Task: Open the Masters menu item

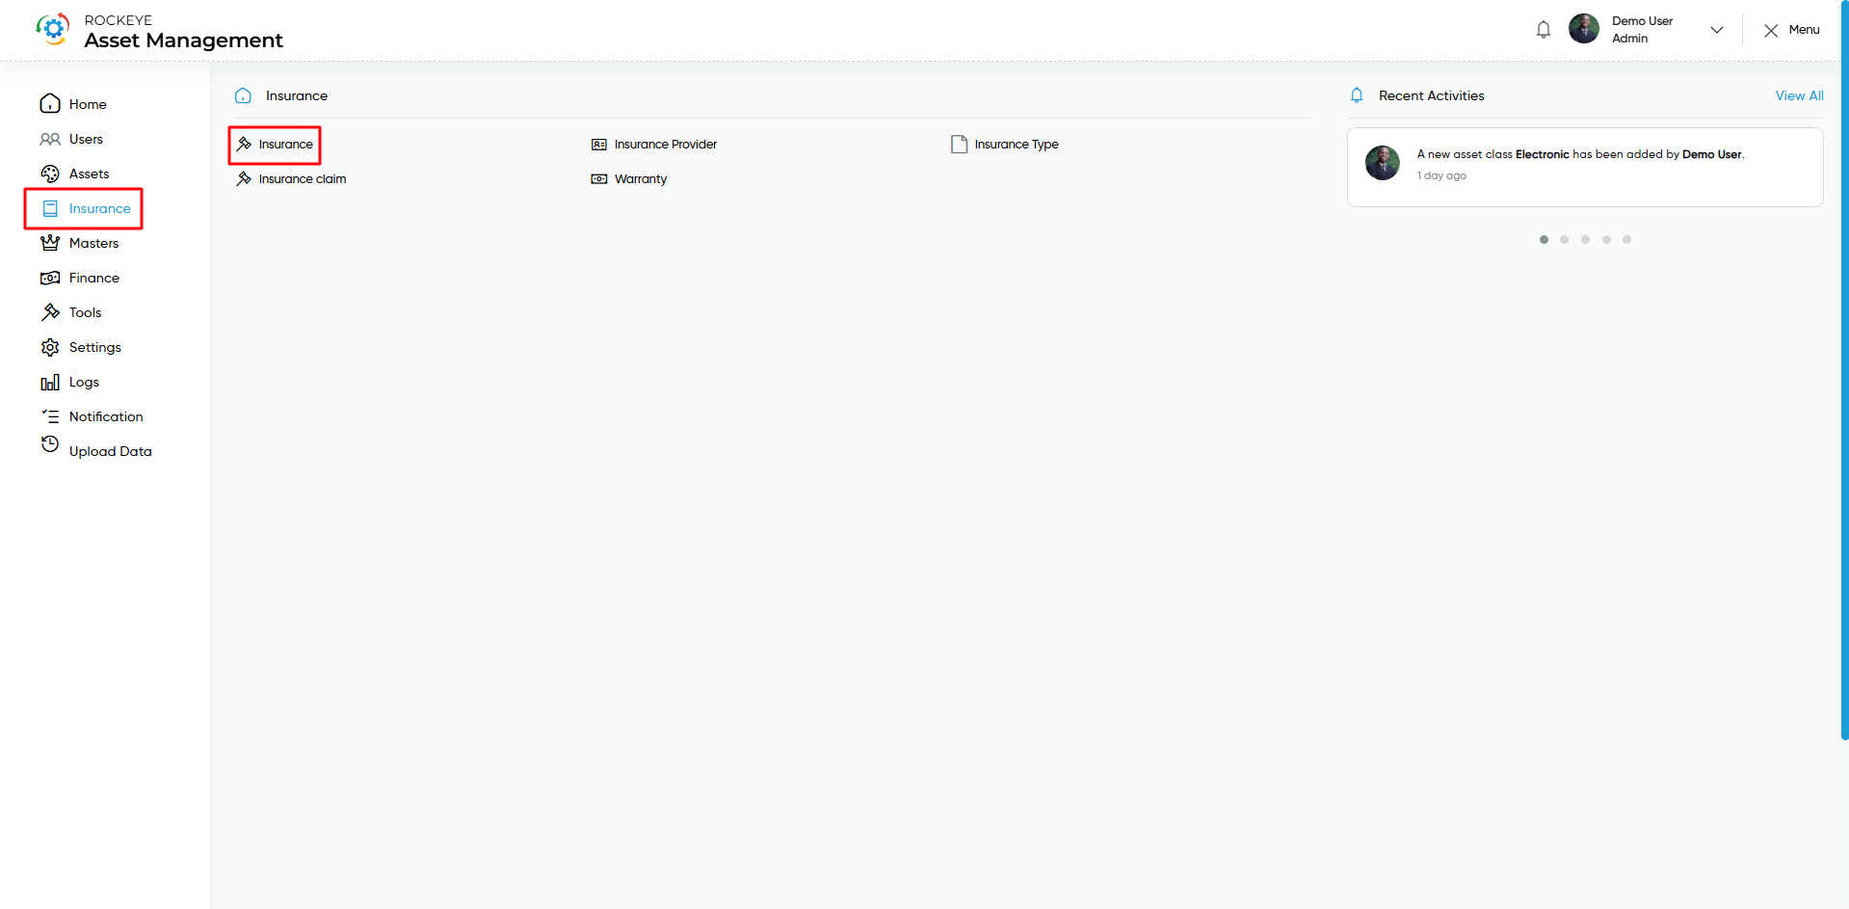Action: pyautogui.click(x=93, y=243)
